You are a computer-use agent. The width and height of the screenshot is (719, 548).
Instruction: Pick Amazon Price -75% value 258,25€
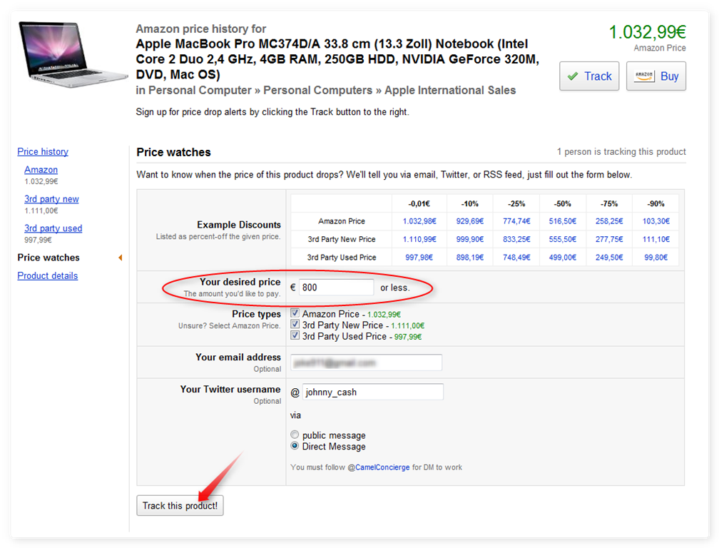coord(609,221)
